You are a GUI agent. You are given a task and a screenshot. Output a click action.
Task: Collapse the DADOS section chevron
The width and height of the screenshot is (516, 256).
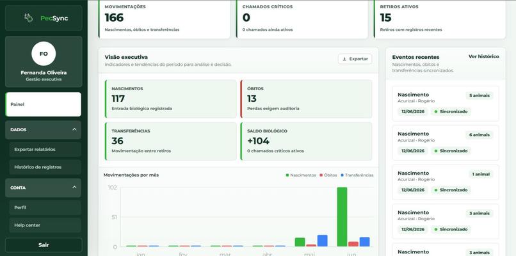click(x=74, y=130)
